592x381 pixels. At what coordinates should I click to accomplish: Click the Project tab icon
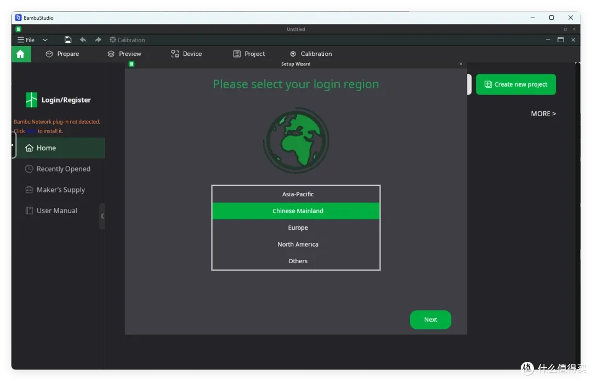[x=237, y=54]
